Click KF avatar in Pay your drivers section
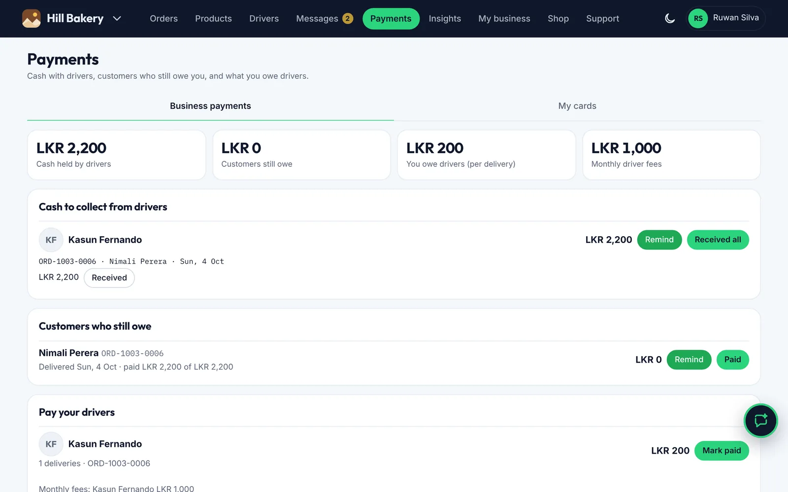This screenshot has width=788, height=492. click(x=51, y=444)
